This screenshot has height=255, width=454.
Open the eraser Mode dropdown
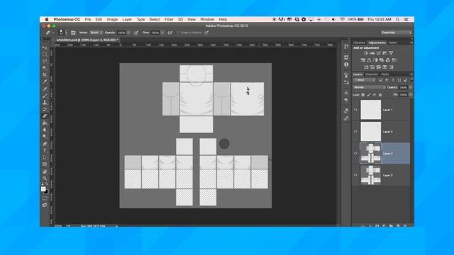click(x=96, y=33)
